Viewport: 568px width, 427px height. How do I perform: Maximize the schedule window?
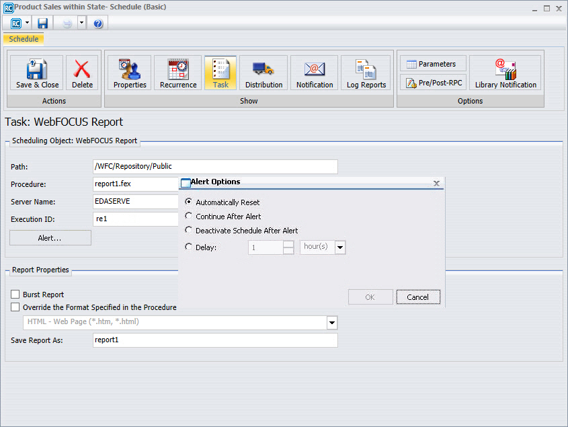pyautogui.click(x=546, y=8)
